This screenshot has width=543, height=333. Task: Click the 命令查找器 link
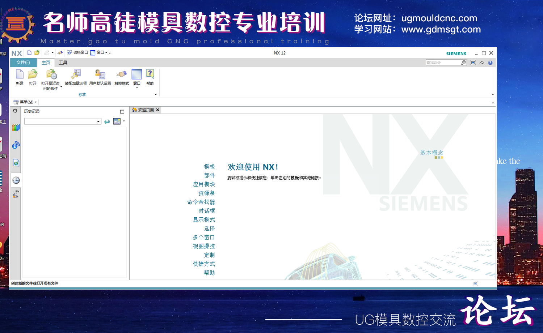(201, 202)
